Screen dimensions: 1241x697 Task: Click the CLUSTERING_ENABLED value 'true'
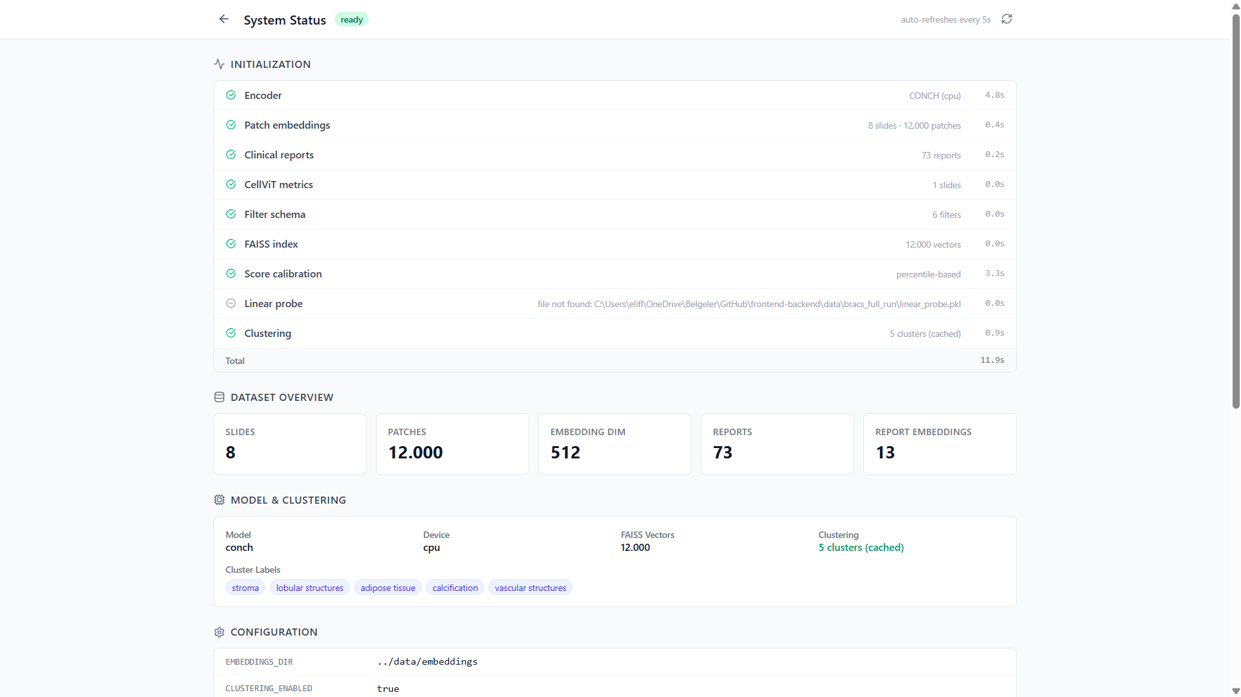(x=388, y=689)
